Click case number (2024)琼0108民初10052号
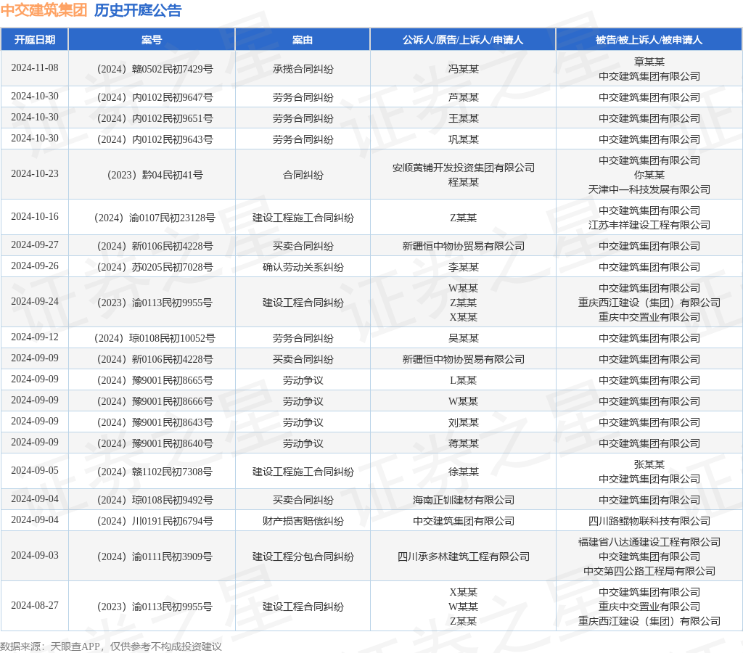 coord(155,338)
